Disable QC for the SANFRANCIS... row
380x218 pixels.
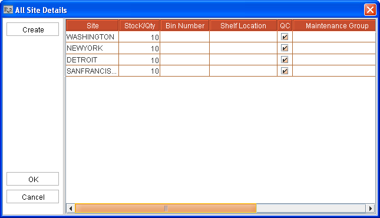(285, 71)
